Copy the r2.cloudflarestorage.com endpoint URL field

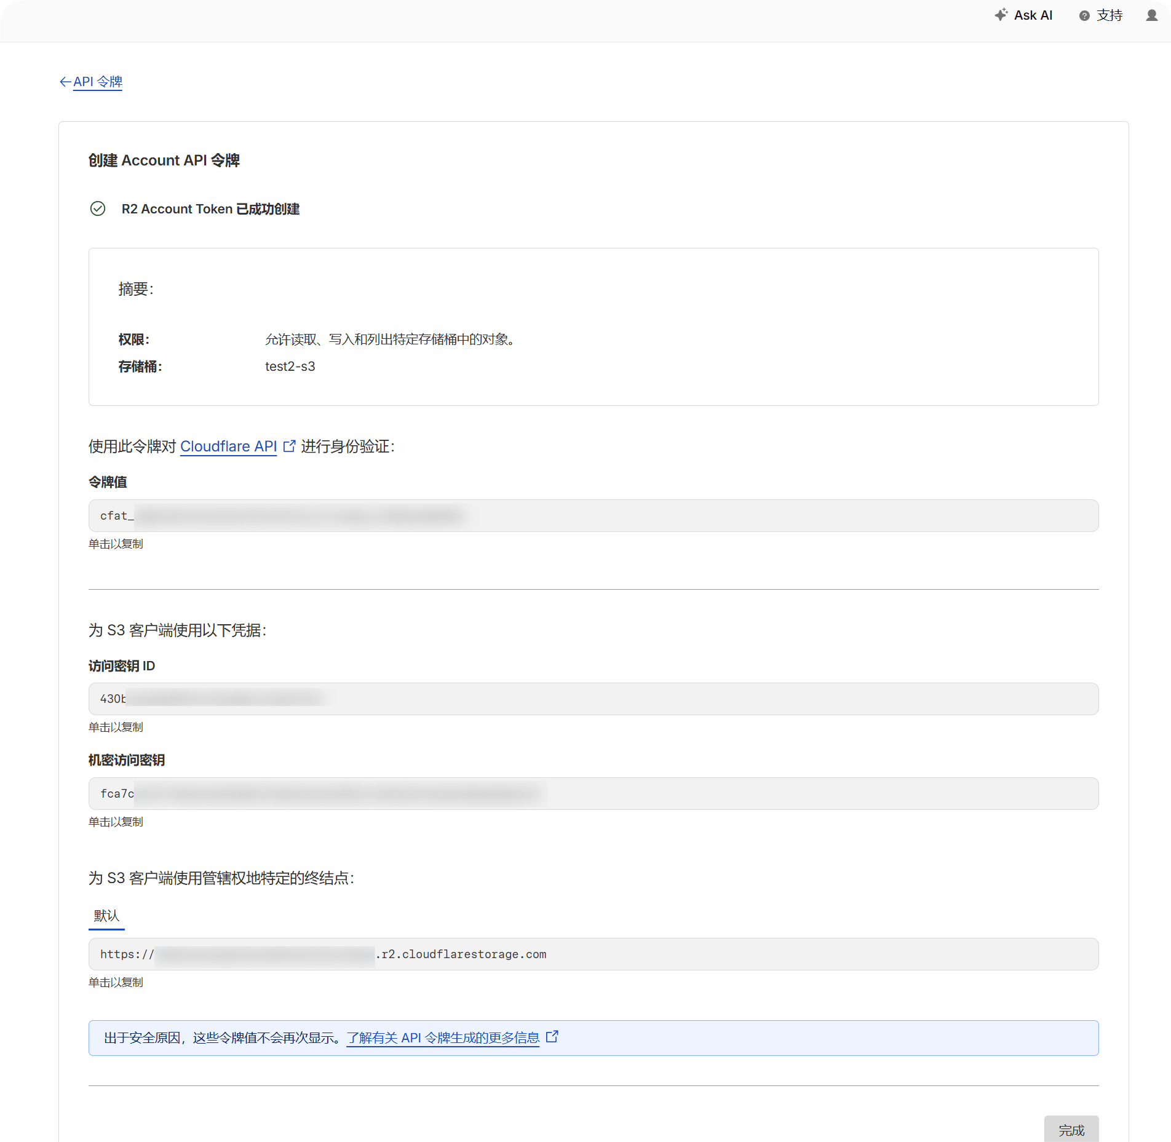593,954
